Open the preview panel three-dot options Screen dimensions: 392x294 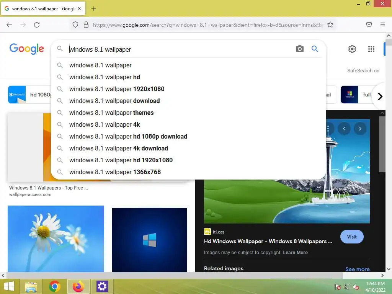click(x=328, y=129)
